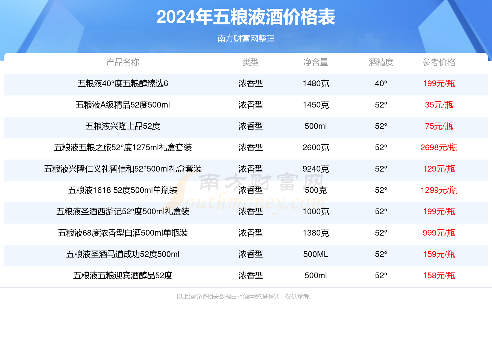Screen dimensions: 492x342
Task: Click 199元/瓶 price for 五粮醇臻选6
Action: click(x=439, y=83)
